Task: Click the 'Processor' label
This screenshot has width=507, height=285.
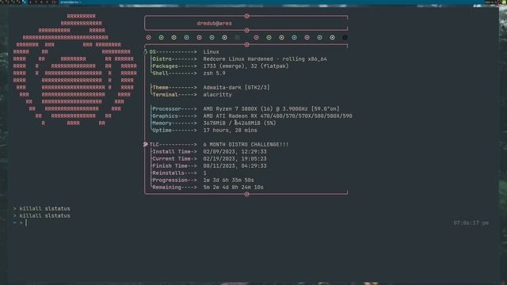Action: tap(167, 108)
